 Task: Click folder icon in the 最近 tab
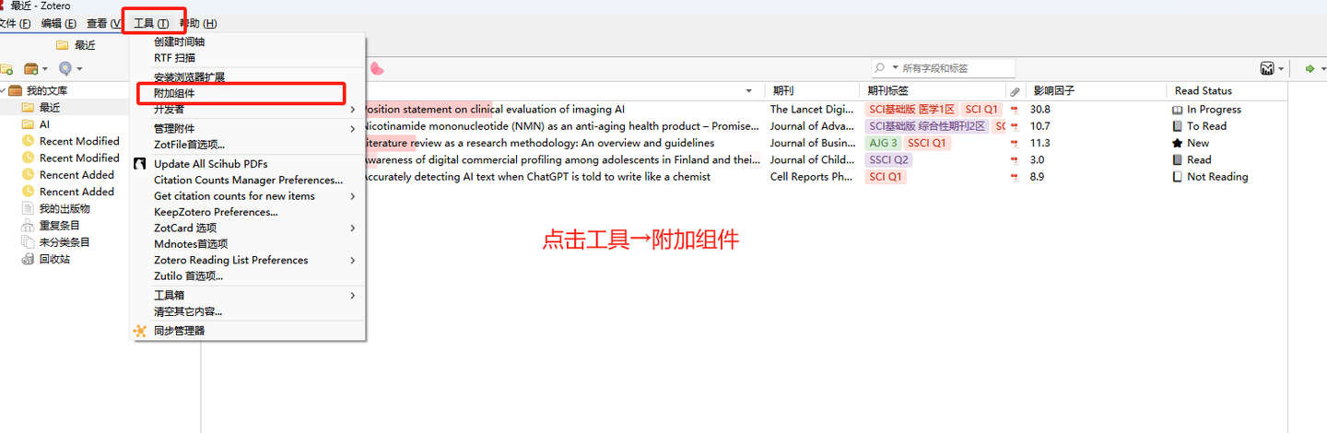pyautogui.click(x=62, y=45)
